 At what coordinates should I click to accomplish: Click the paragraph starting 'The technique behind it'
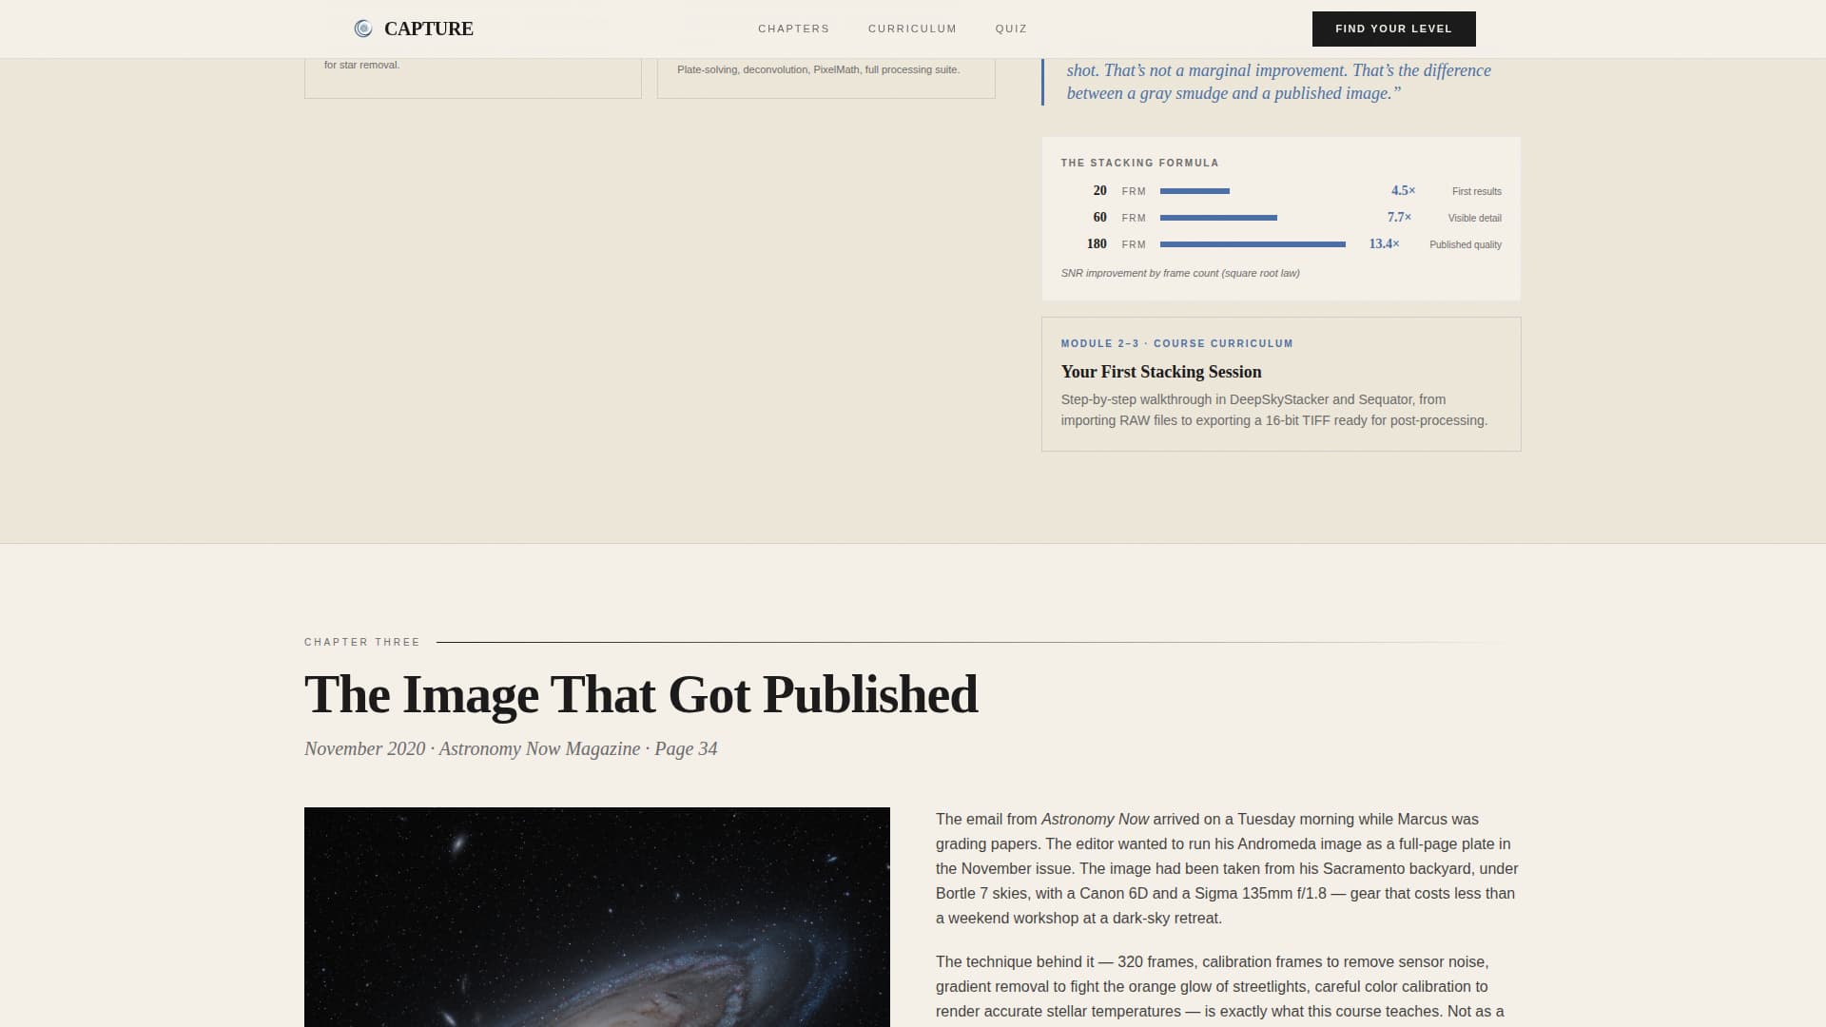(1220, 989)
